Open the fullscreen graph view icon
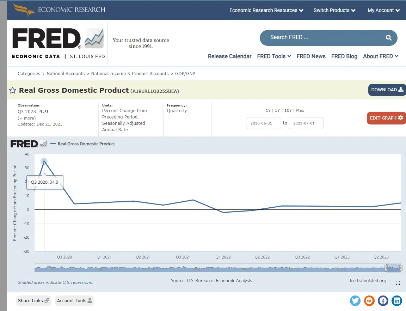 click(x=398, y=283)
